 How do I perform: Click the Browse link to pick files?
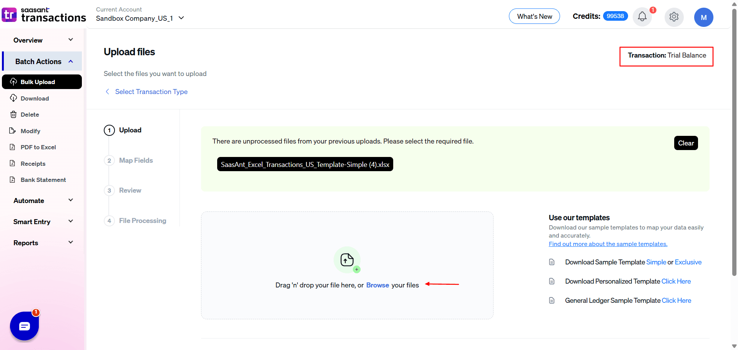coord(377,285)
